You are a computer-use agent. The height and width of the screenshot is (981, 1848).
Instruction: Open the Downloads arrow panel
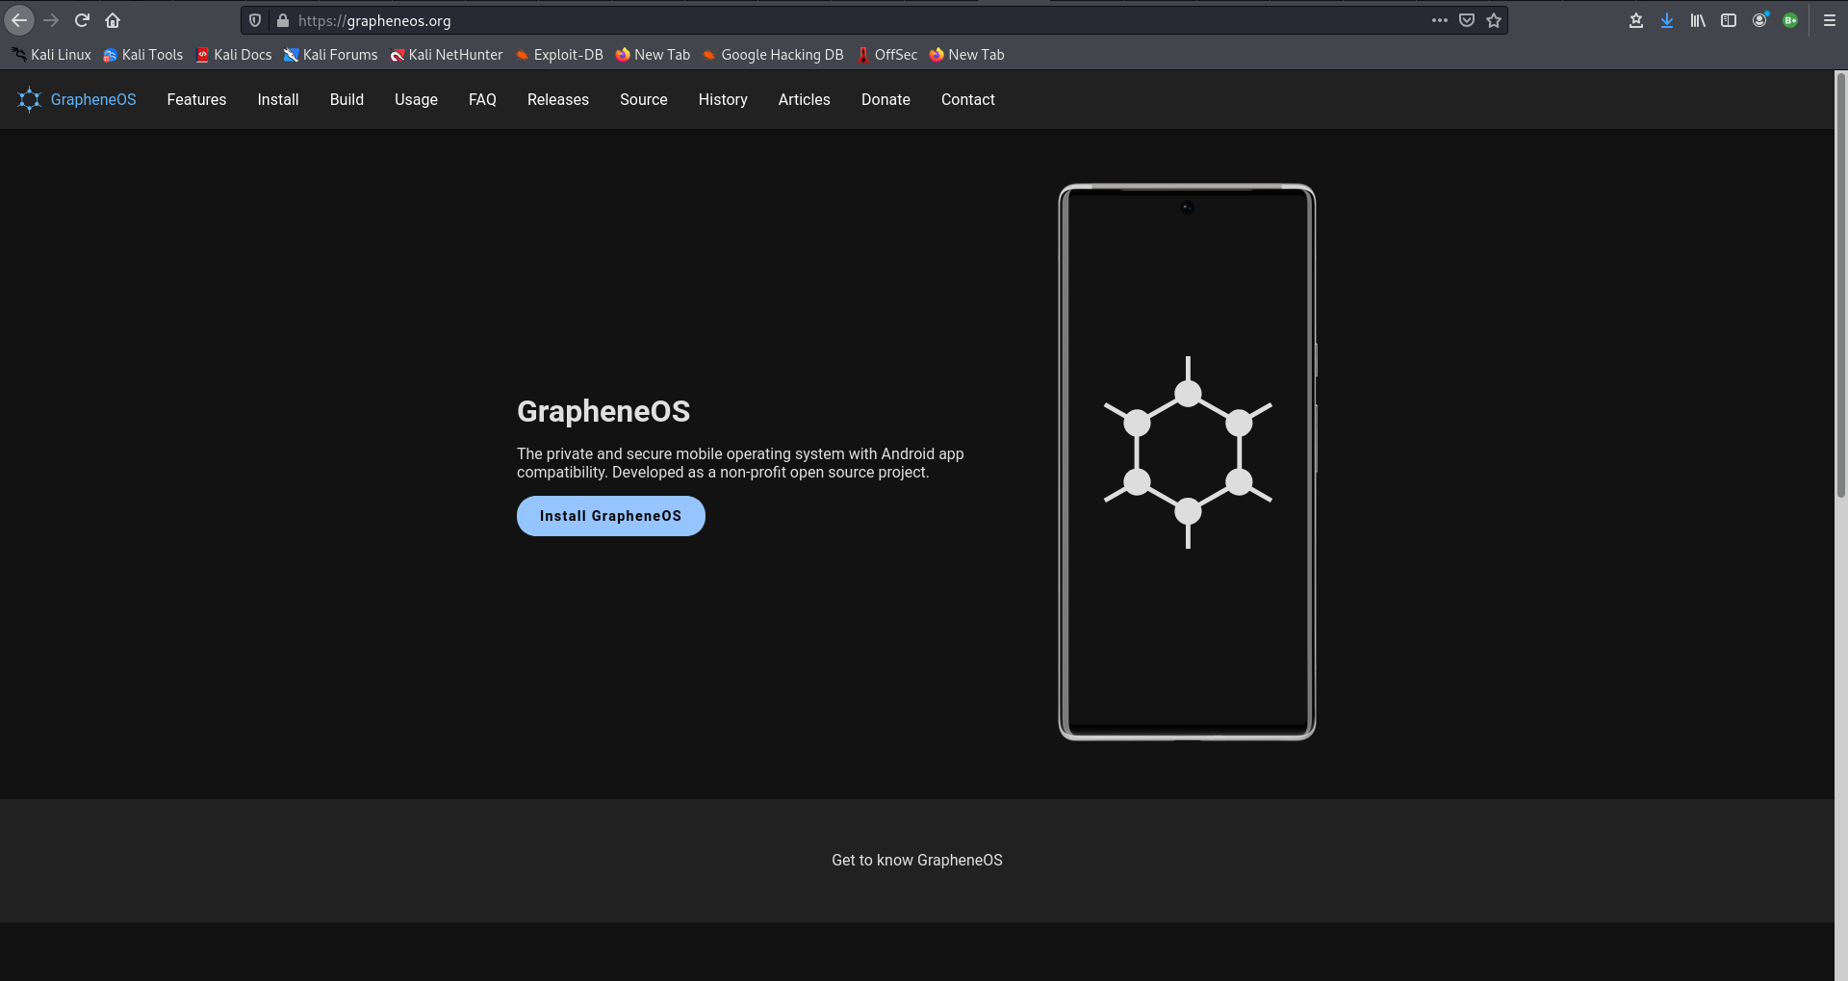[1667, 20]
